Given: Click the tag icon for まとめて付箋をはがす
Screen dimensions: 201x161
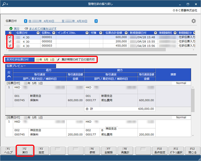Looking at the screenshot, I should click(26, 28).
